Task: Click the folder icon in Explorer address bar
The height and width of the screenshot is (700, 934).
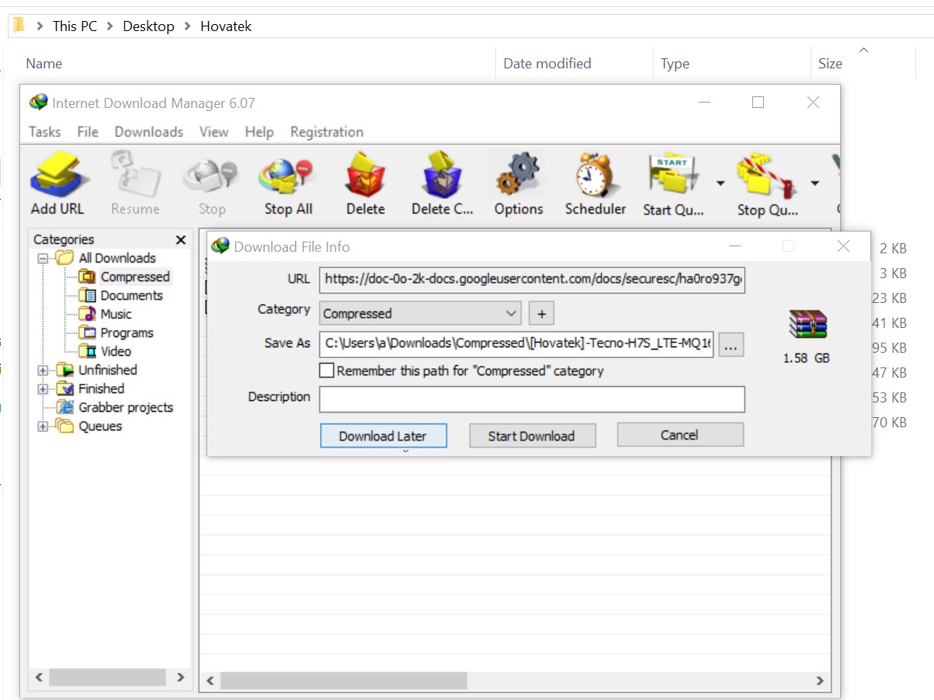Action: 19,26
